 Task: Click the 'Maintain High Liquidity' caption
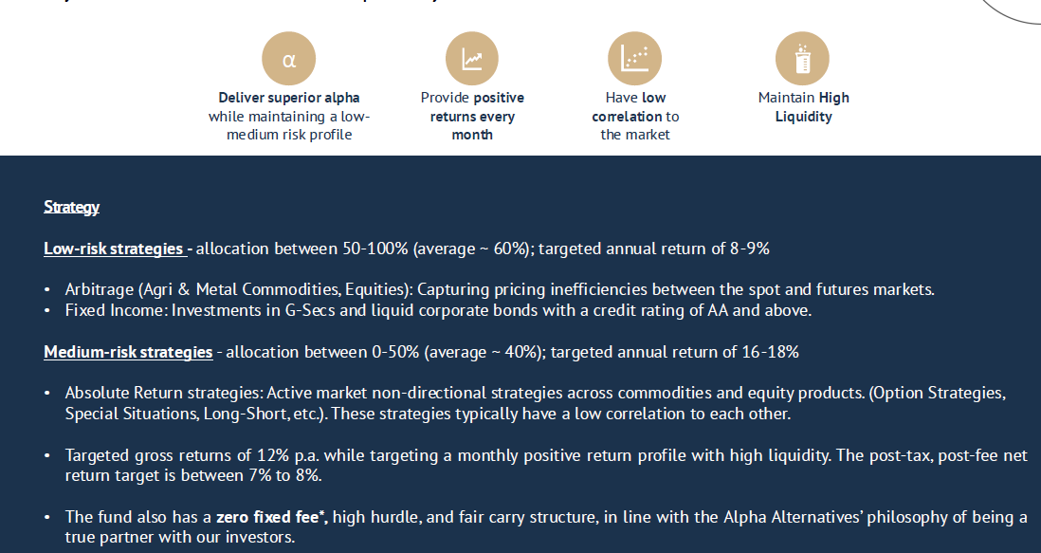pos(803,107)
